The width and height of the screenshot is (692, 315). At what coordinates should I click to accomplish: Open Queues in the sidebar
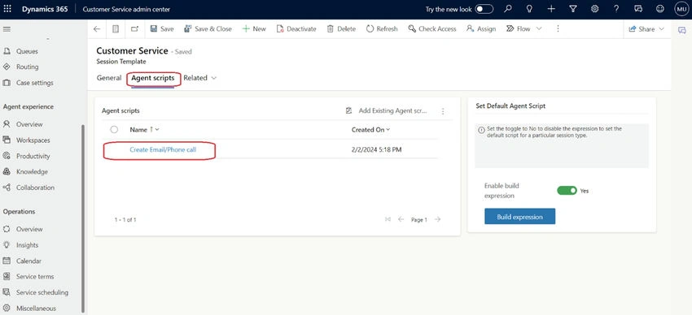click(x=27, y=51)
